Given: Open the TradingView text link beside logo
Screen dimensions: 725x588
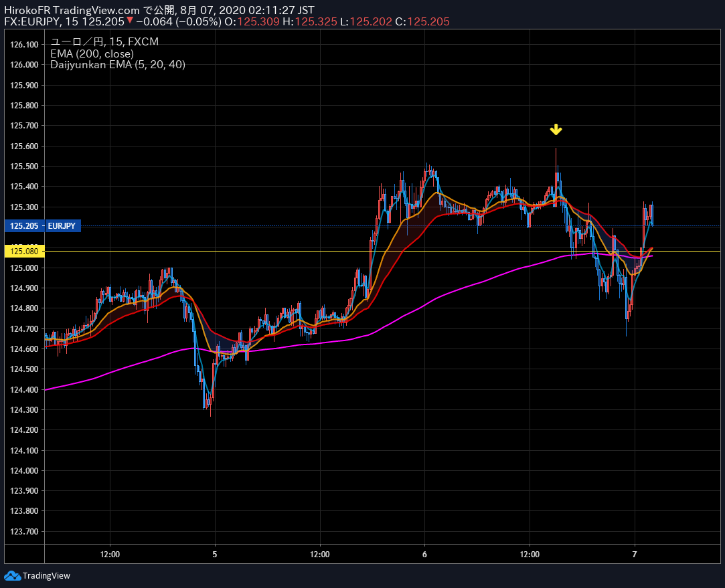Looking at the screenshot, I should tap(46, 575).
